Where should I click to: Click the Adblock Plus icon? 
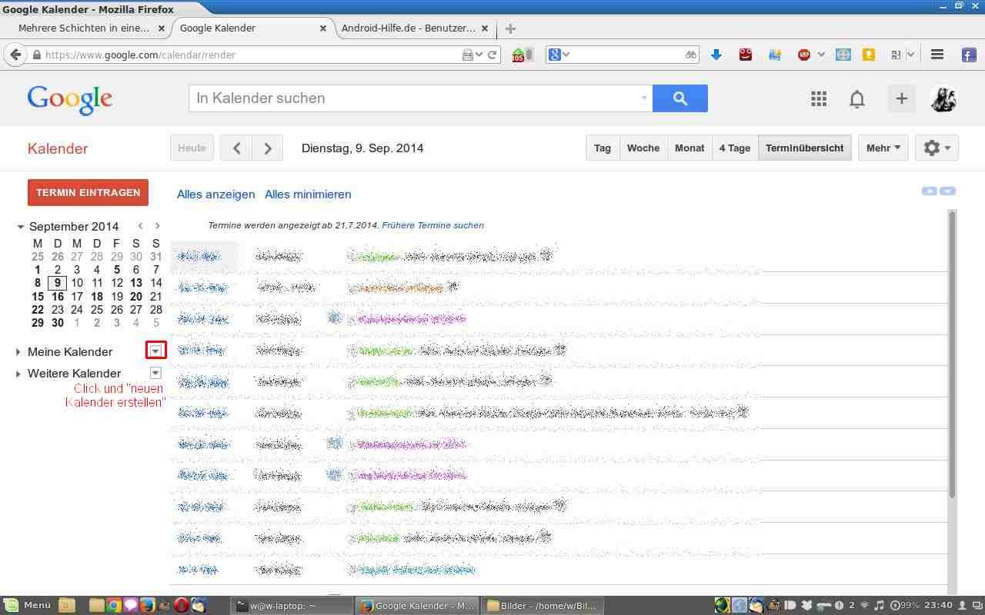[804, 55]
